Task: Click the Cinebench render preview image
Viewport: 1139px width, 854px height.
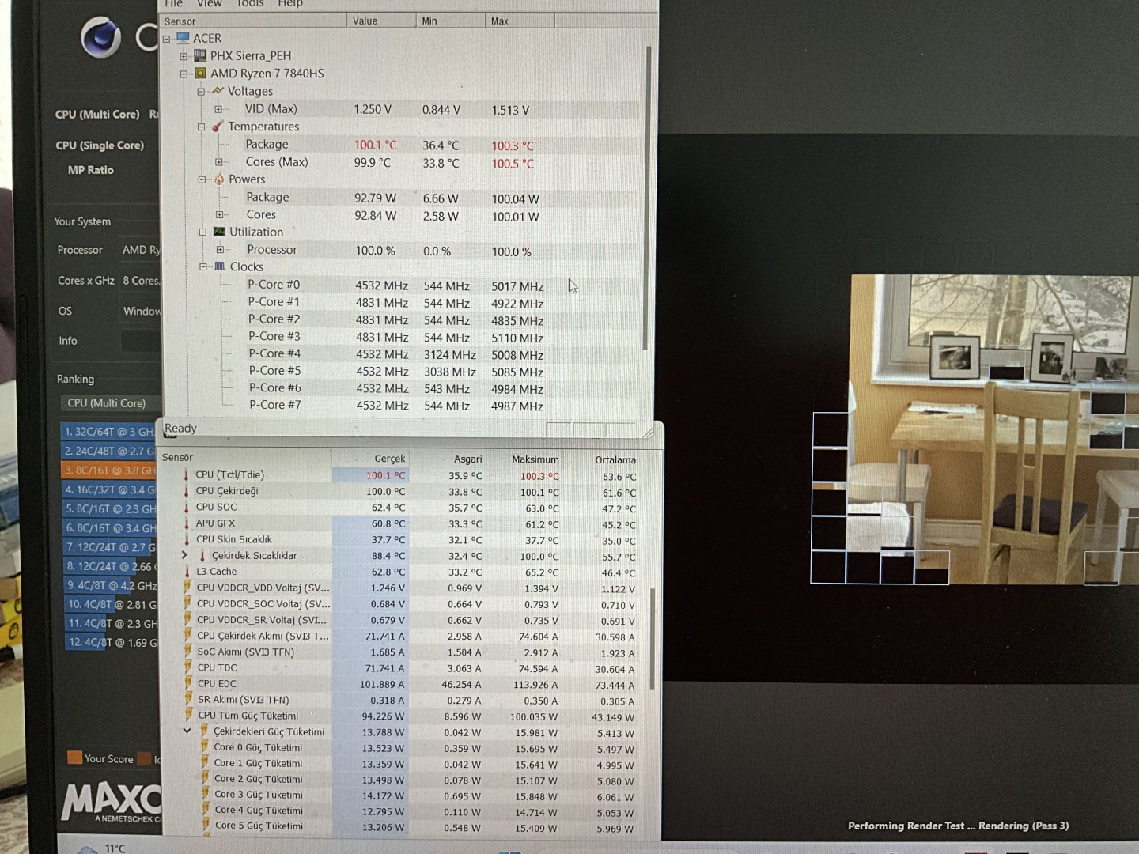Action: point(994,429)
